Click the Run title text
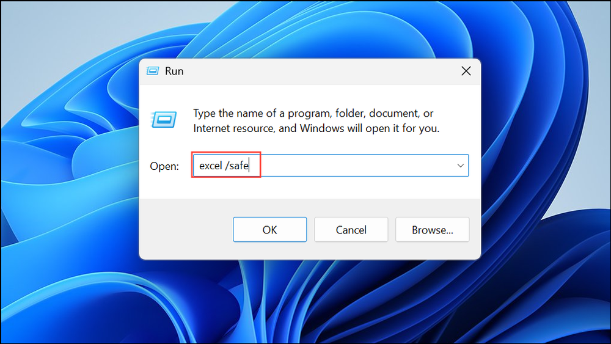 click(x=174, y=71)
